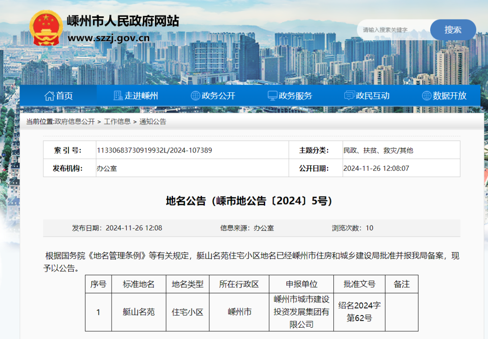Click the chat bubble icon beside 政民互动
This screenshot has height=339, width=488.
349,96
